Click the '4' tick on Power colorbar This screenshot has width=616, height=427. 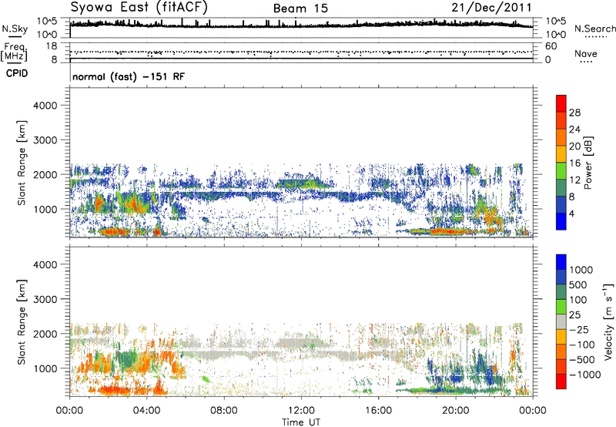572,214
